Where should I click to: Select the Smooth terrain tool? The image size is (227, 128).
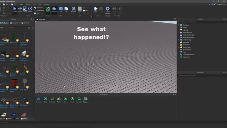(79, 100)
